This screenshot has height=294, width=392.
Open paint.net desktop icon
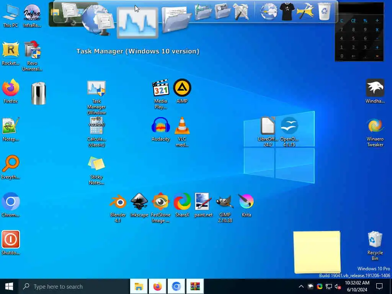(x=203, y=205)
